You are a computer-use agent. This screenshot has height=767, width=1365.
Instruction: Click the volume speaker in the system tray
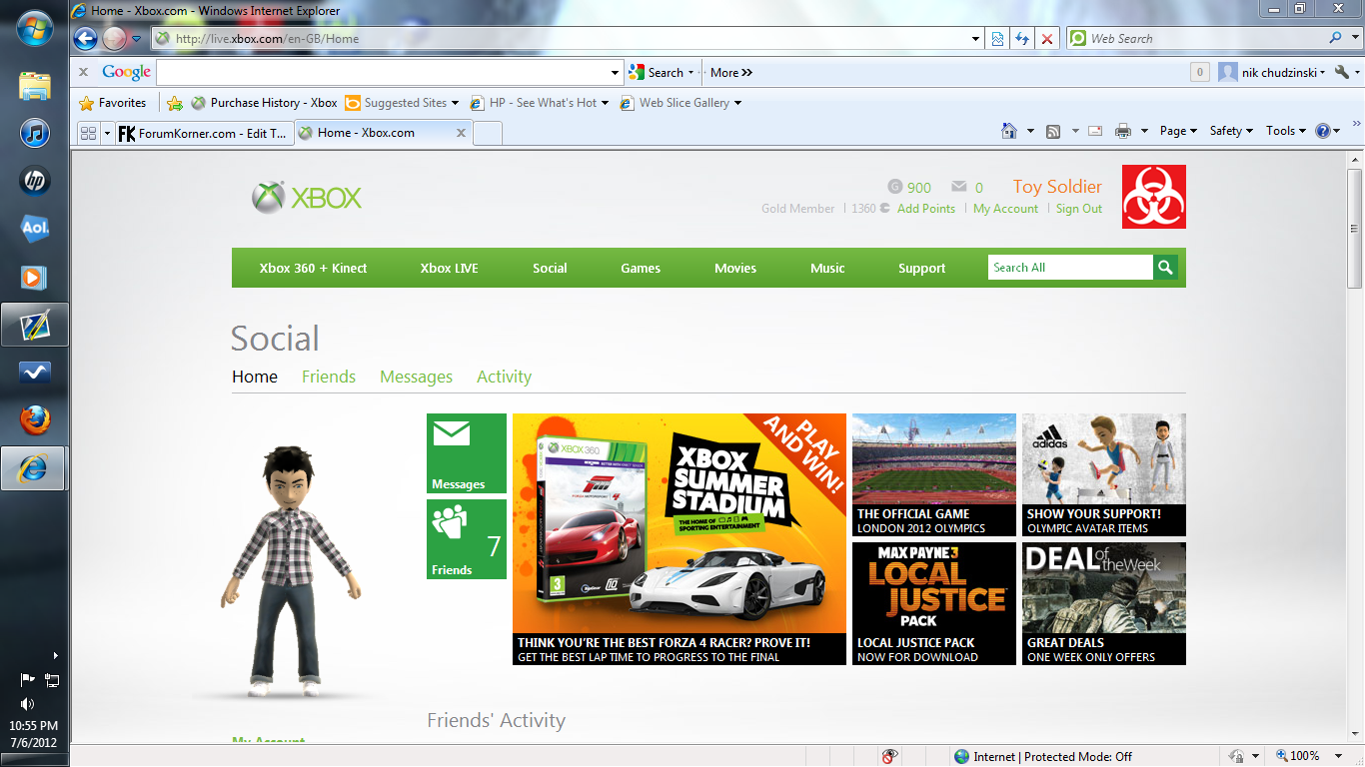point(28,704)
